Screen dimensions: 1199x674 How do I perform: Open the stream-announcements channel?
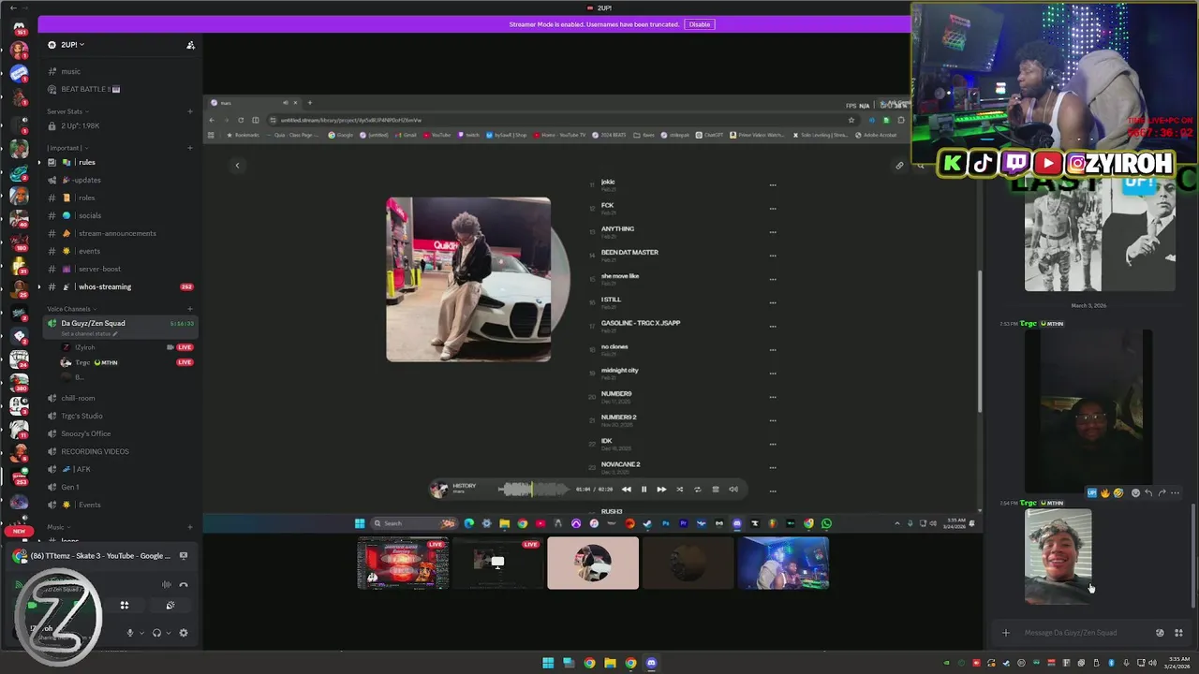(x=120, y=233)
